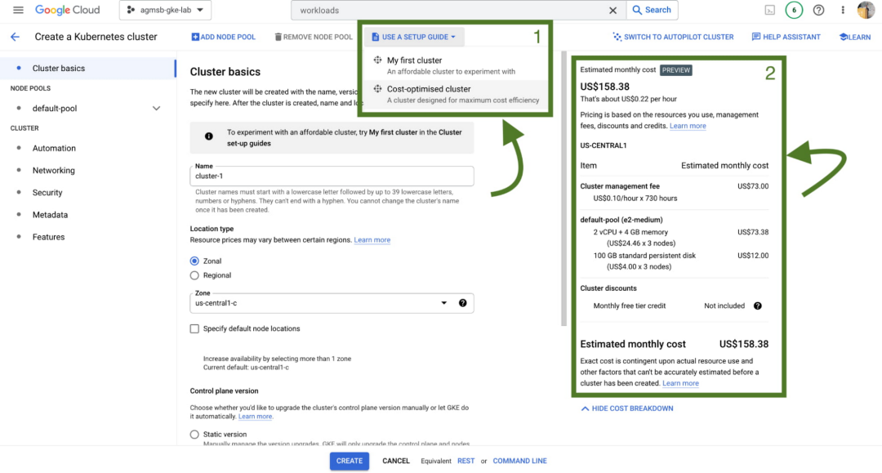Image resolution: width=882 pixels, height=473 pixels.
Task: Clear the search field with the X icon
Action: 613,11
